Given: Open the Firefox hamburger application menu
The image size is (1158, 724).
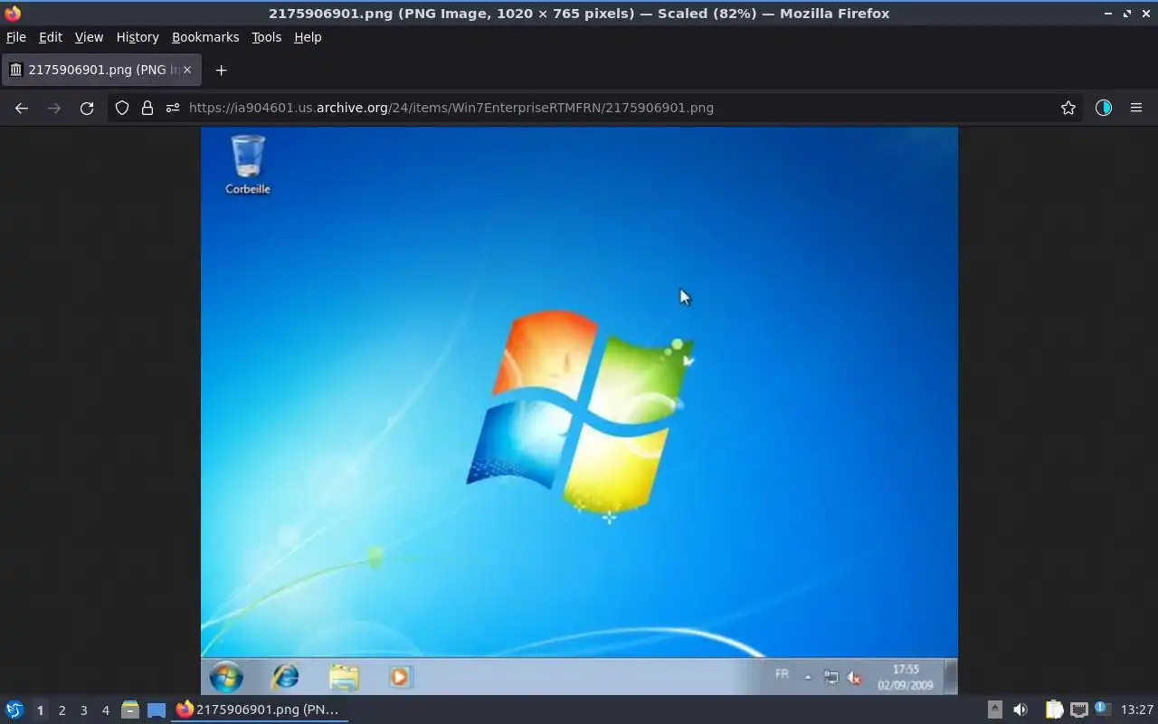Looking at the screenshot, I should [1136, 108].
